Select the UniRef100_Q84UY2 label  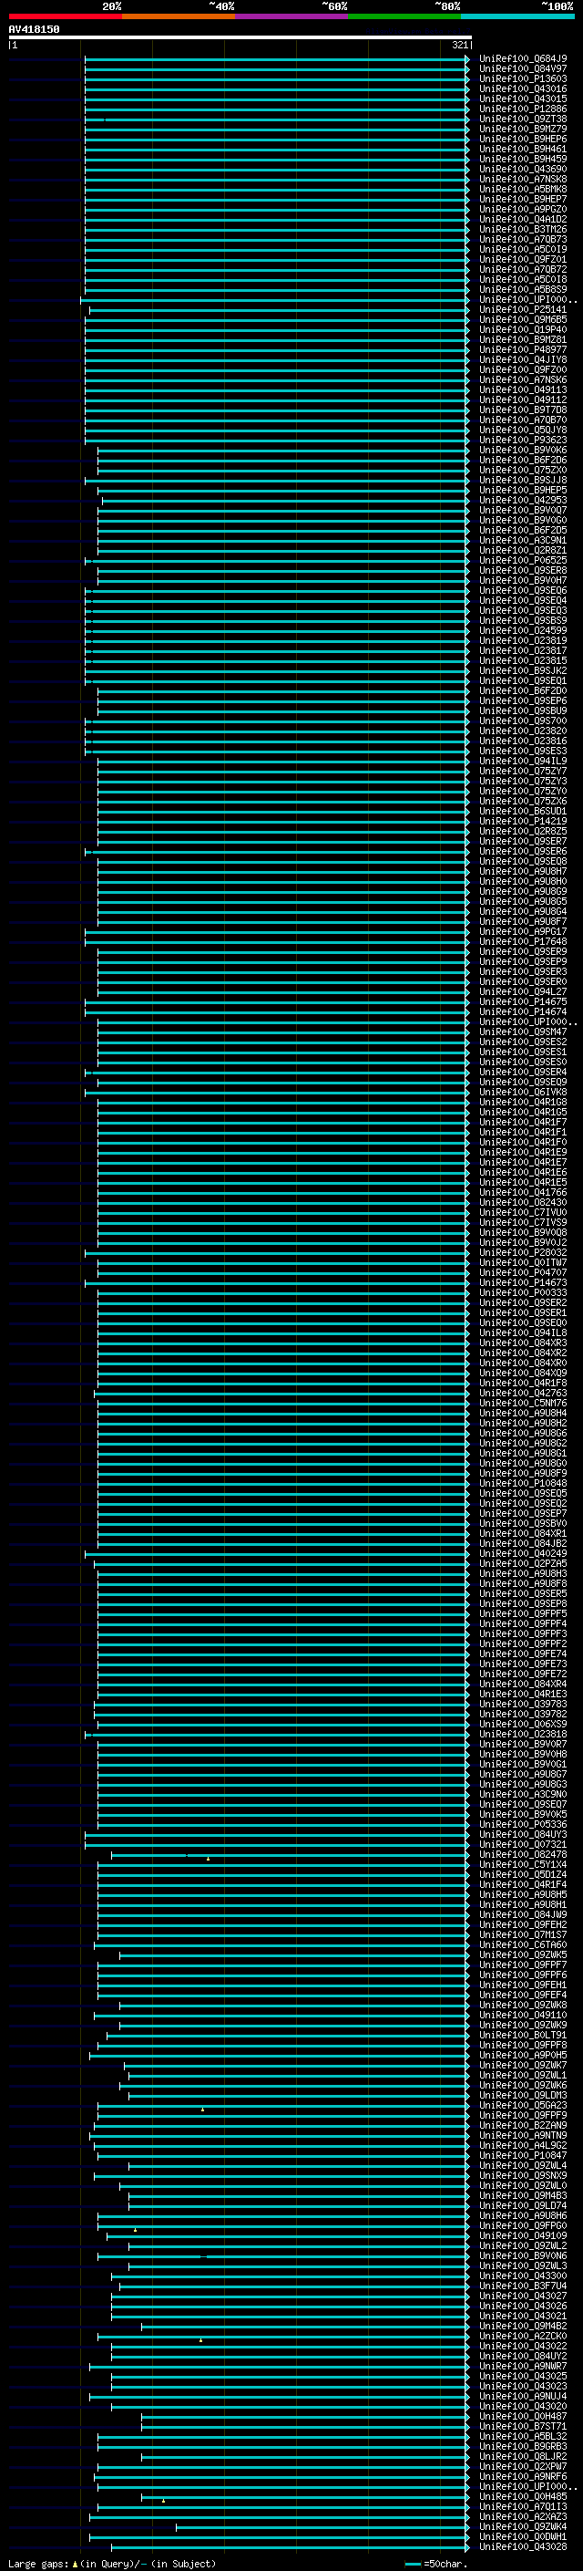(523, 2357)
